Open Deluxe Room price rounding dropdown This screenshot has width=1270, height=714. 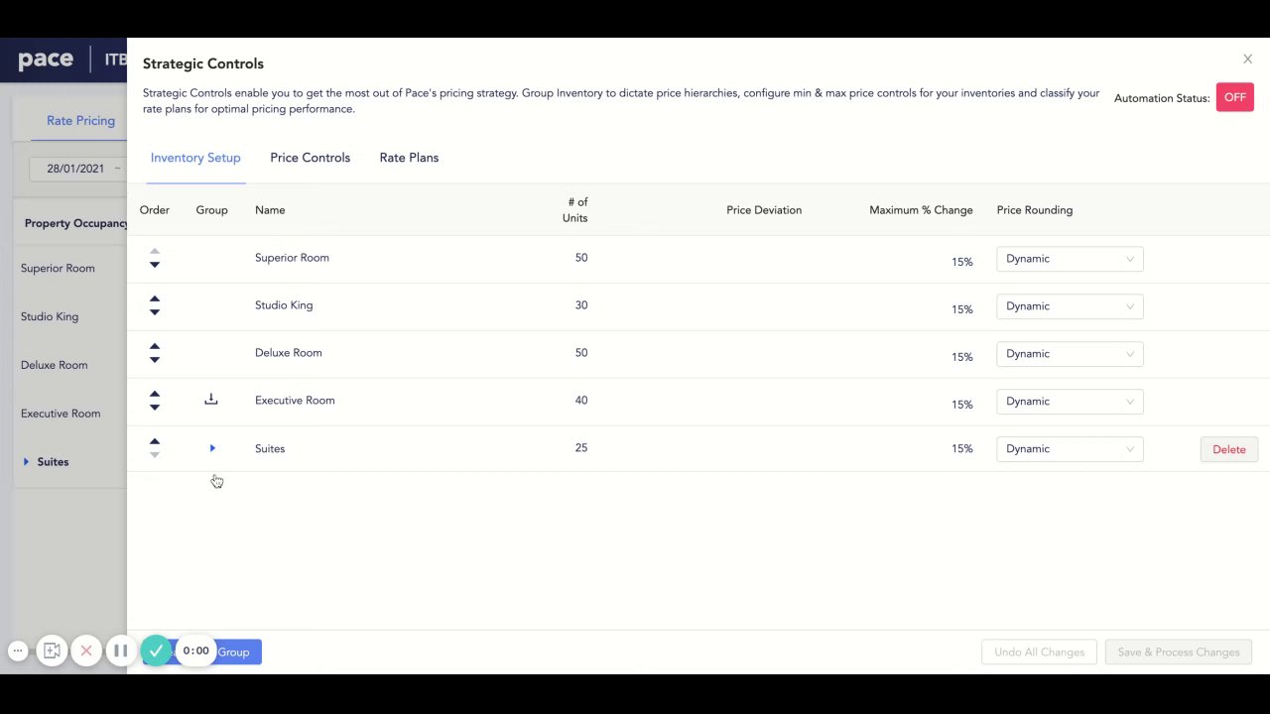pyautogui.click(x=1070, y=354)
